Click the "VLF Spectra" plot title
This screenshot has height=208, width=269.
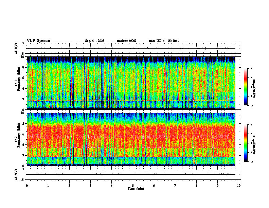38,41
